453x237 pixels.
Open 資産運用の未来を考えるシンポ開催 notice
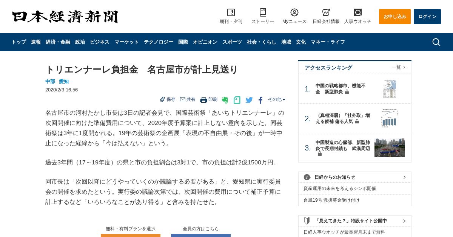pyautogui.click(x=340, y=188)
